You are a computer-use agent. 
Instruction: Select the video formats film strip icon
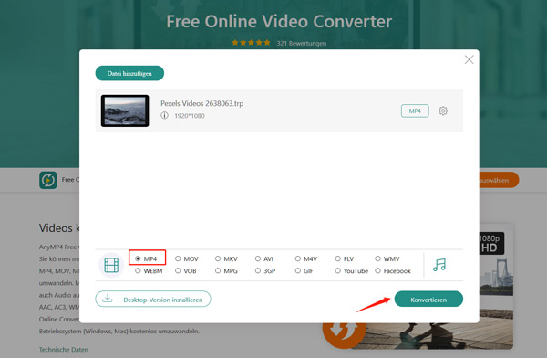pyautogui.click(x=111, y=265)
